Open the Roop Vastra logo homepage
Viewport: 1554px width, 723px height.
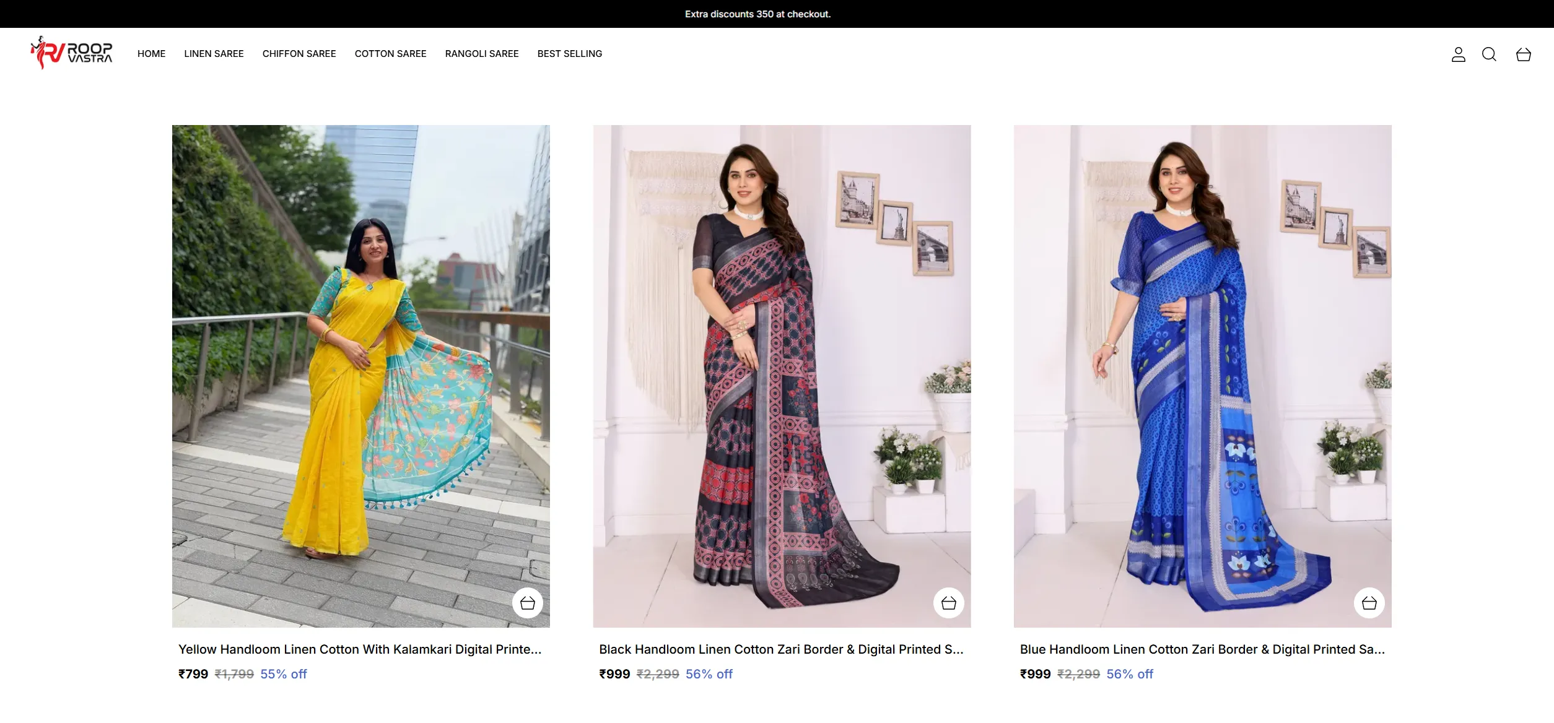pos(71,53)
